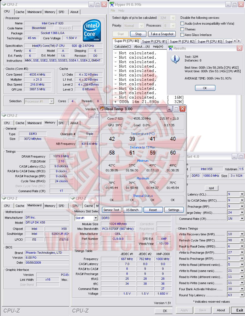245x316 pixels.
Task: Click the left arrow to go back through Super PI tabs
Action: (235, 41)
